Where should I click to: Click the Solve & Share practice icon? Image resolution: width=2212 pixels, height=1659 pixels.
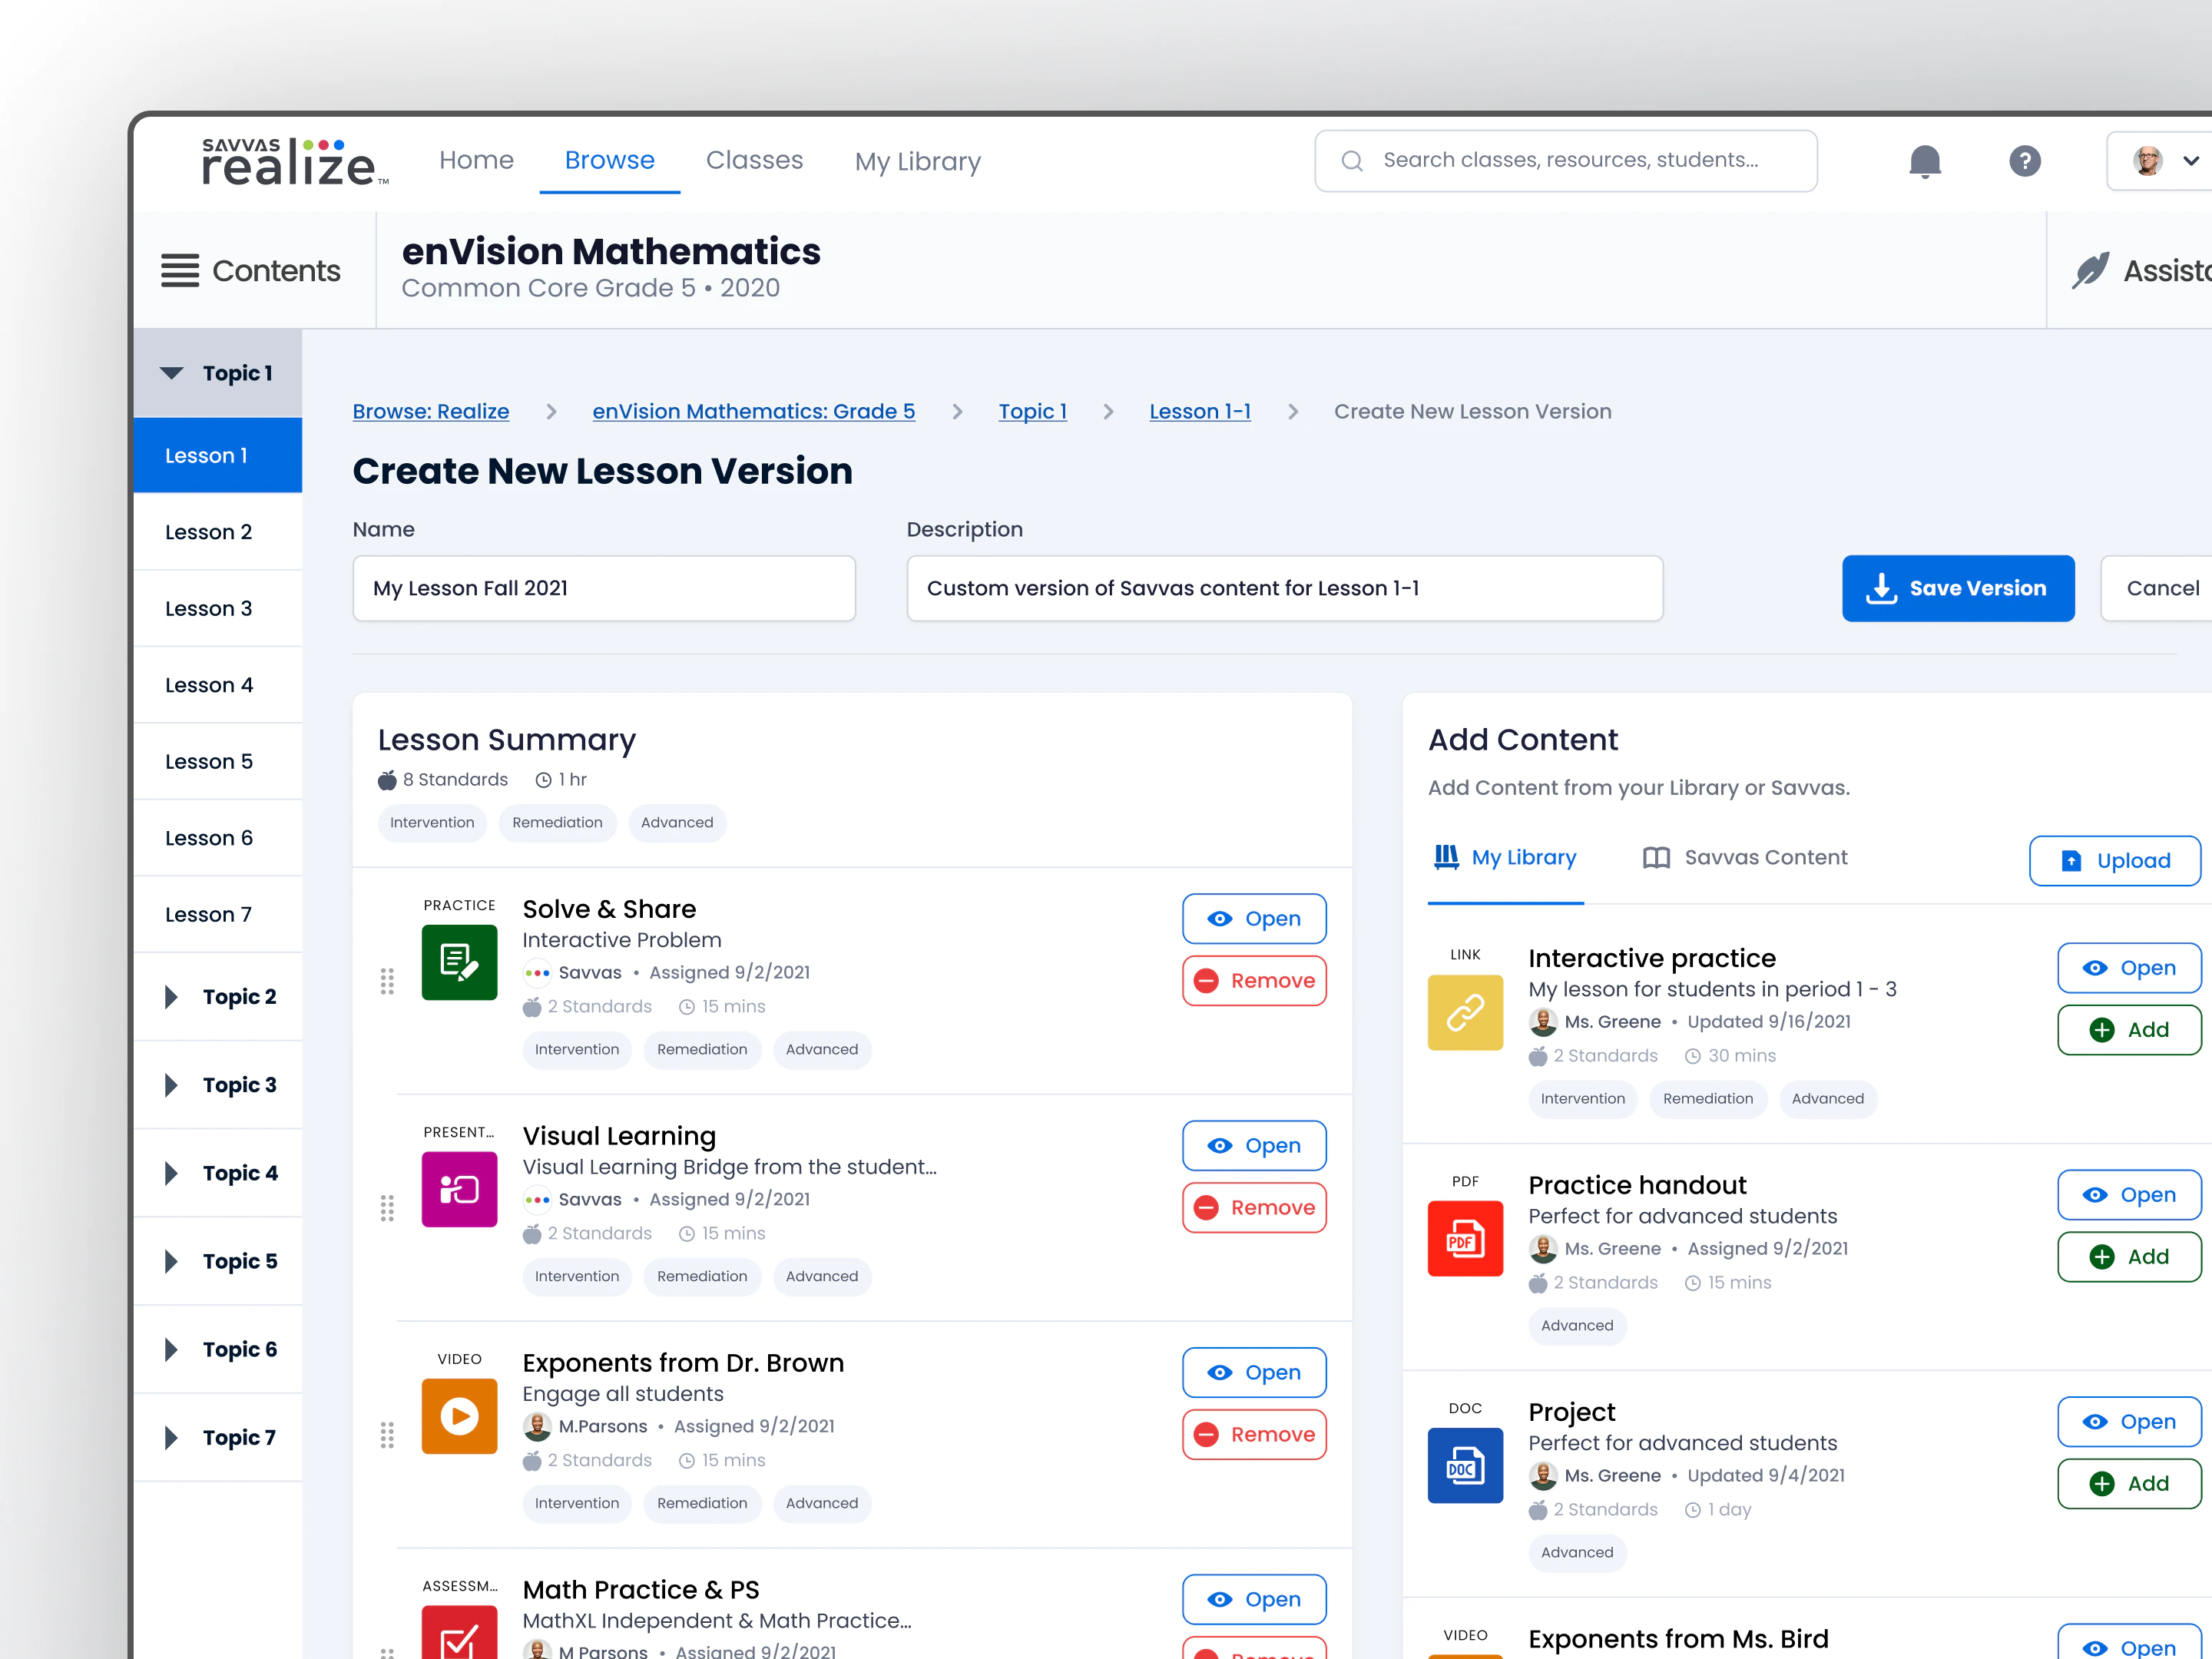tap(459, 962)
